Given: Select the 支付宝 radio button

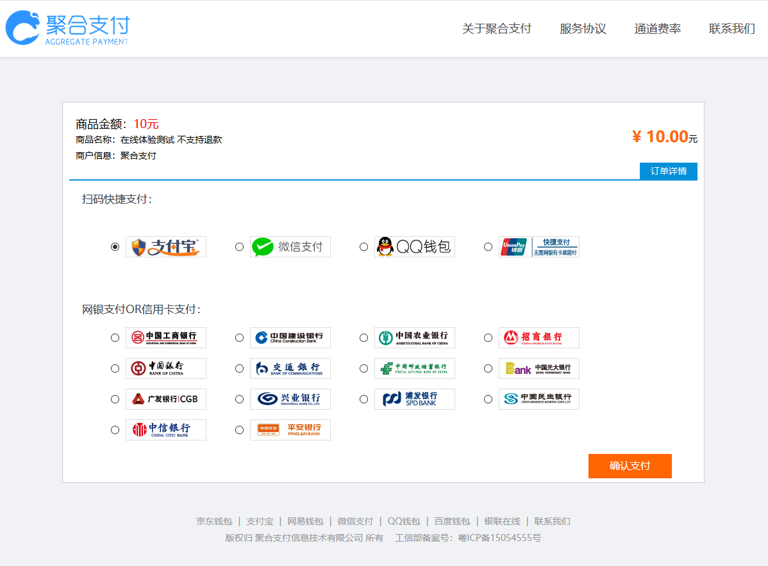Looking at the screenshot, I should pyautogui.click(x=115, y=247).
